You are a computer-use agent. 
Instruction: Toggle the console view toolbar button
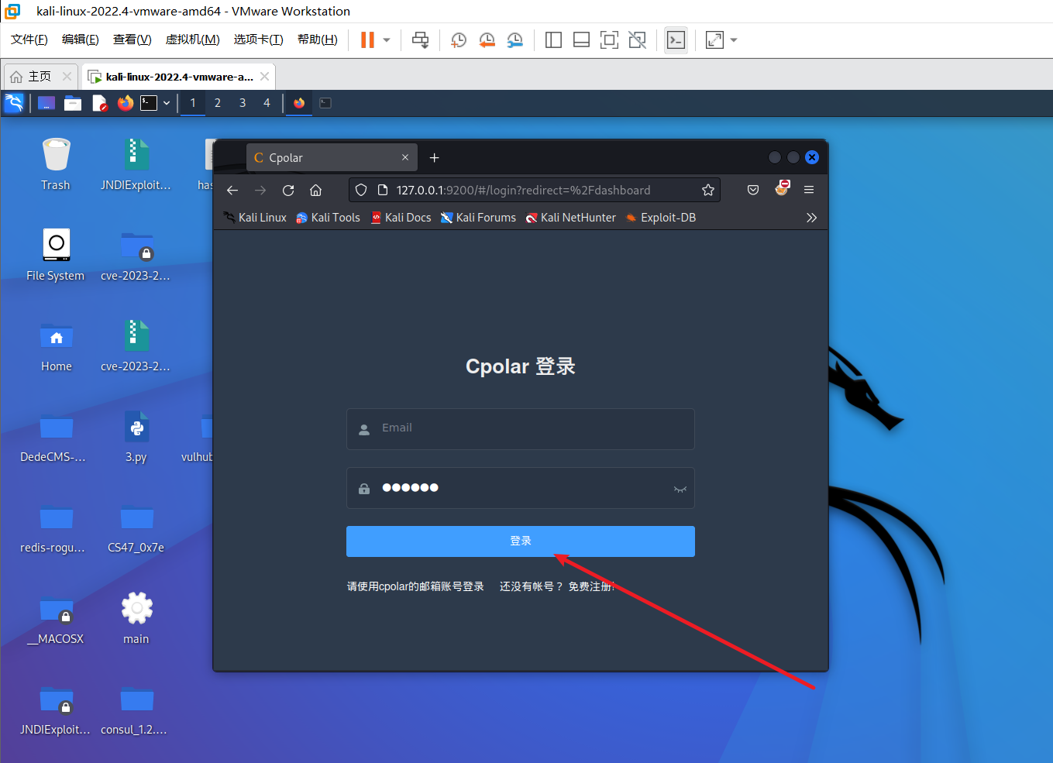click(x=676, y=40)
